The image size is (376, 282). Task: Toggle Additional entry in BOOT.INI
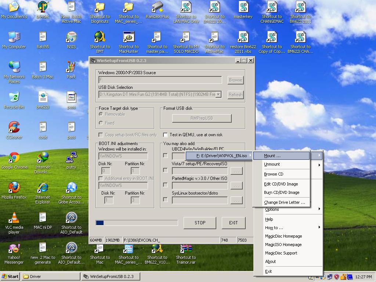click(101, 178)
